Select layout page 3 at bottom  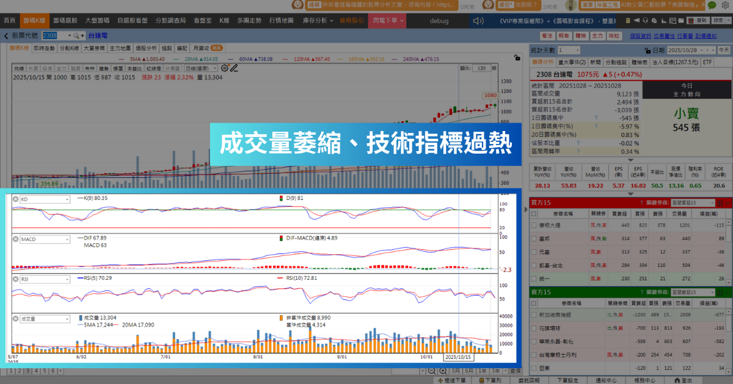tap(27, 371)
